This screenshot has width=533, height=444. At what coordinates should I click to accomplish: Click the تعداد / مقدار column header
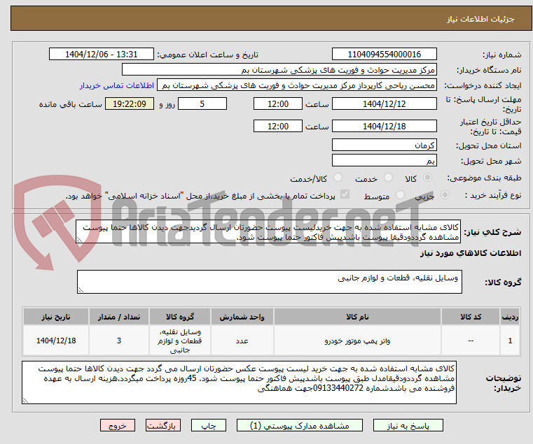click(119, 317)
